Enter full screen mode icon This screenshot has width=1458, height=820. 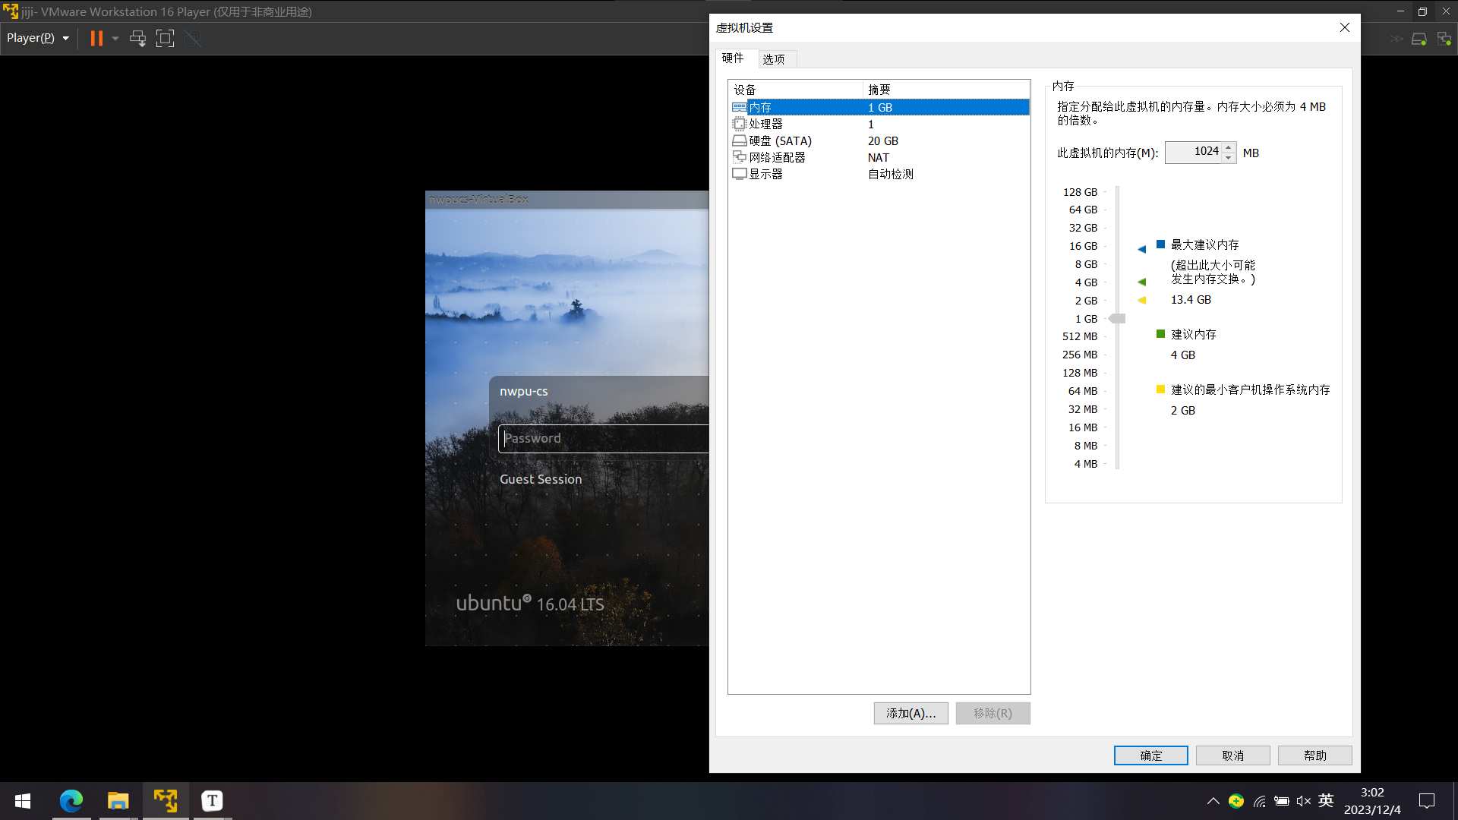click(165, 38)
